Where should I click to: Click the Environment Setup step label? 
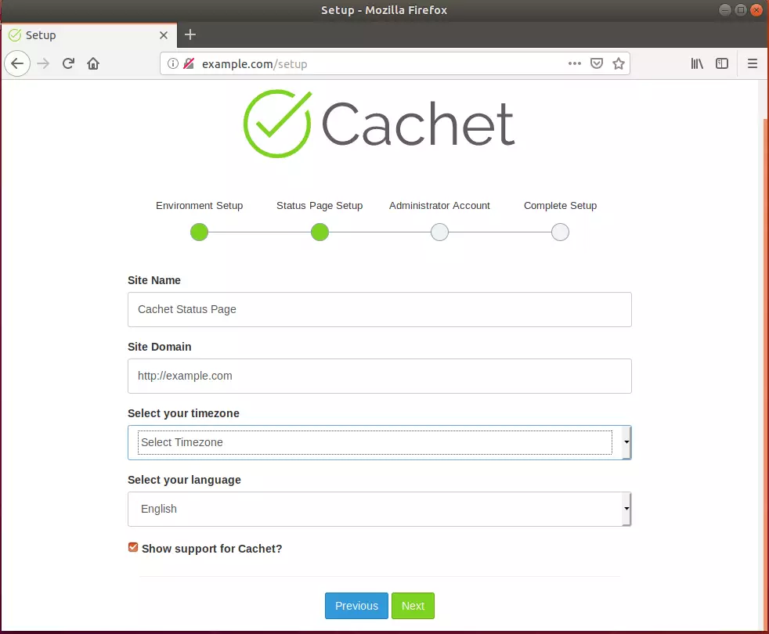click(x=199, y=205)
